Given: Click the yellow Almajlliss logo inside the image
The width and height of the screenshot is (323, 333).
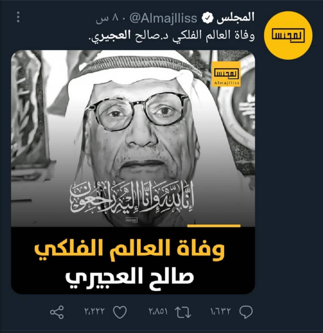Looking at the screenshot, I should 226,74.
